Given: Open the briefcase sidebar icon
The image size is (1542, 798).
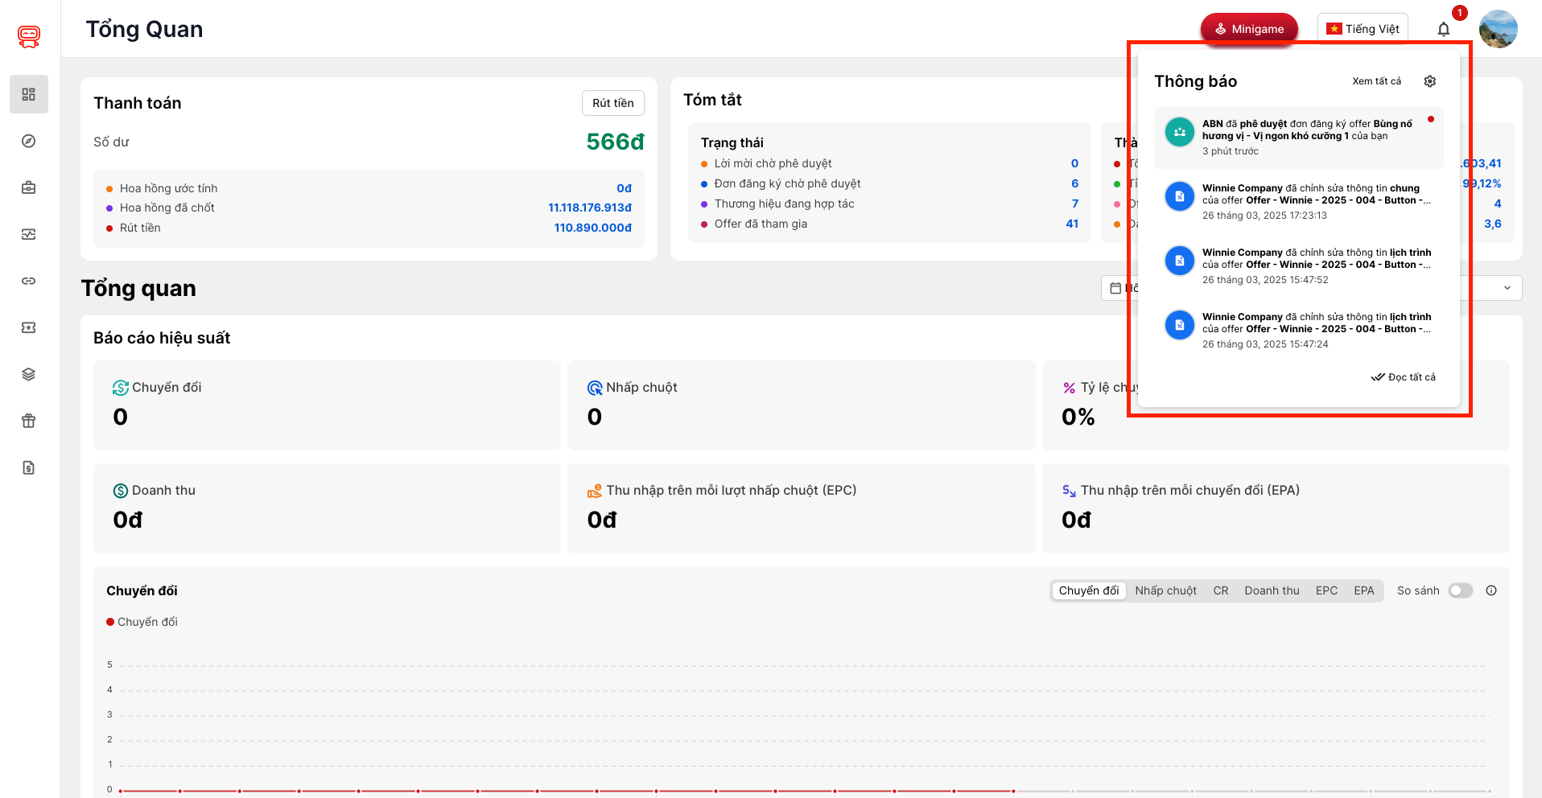Looking at the screenshot, I should coord(29,187).
